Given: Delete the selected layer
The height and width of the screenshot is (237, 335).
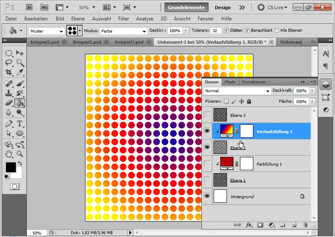Looking at the screenshot, I should point(305,225).
